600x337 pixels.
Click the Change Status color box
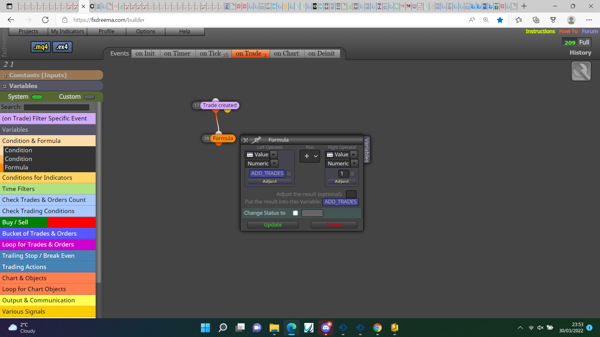[x=312, y=213]
